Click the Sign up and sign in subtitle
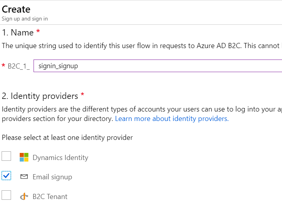 pos(25,19)
